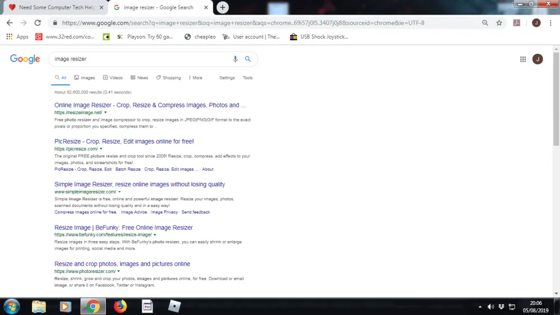The image size is (560, 315).
Task: Open the About sitelink under PicResize
Action: pyautogui.click(x=208, y=170)
